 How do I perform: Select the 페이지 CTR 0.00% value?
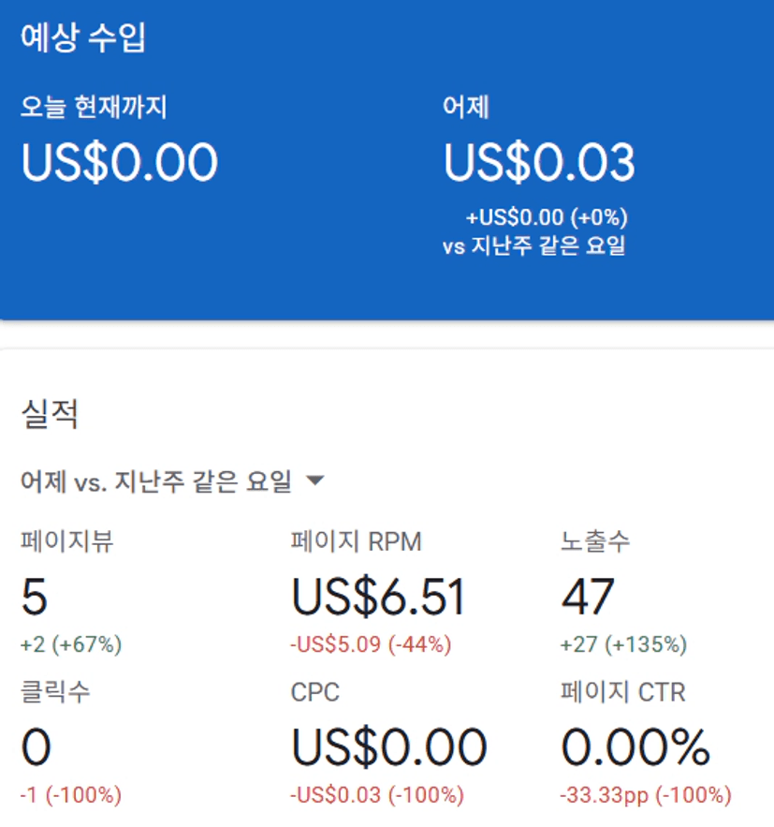point(636,746)
